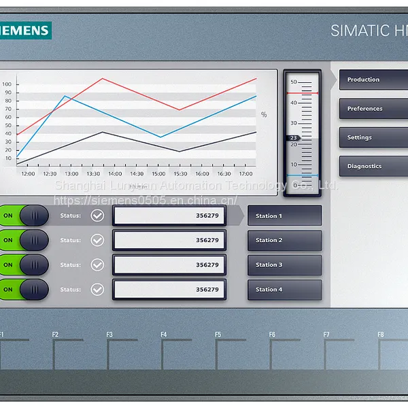Click the 100 label on chart y-axis
The image size is (408, 408).
click(7, 84)
